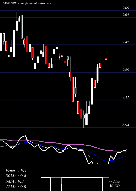Click the 5MA : 9.3 readout
This screenshot has height=191, width=136.
(15, 181)
